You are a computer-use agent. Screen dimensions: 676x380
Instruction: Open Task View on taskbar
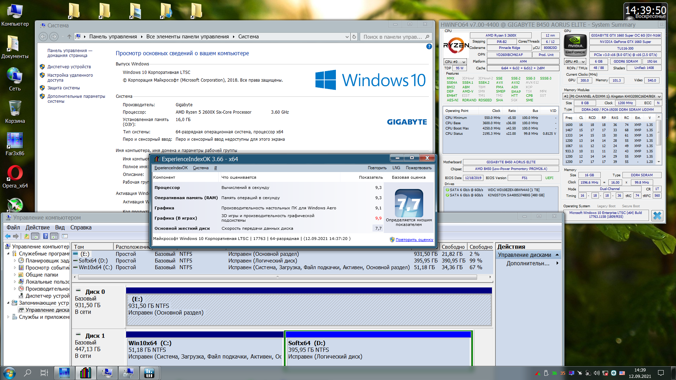point(44,373)
